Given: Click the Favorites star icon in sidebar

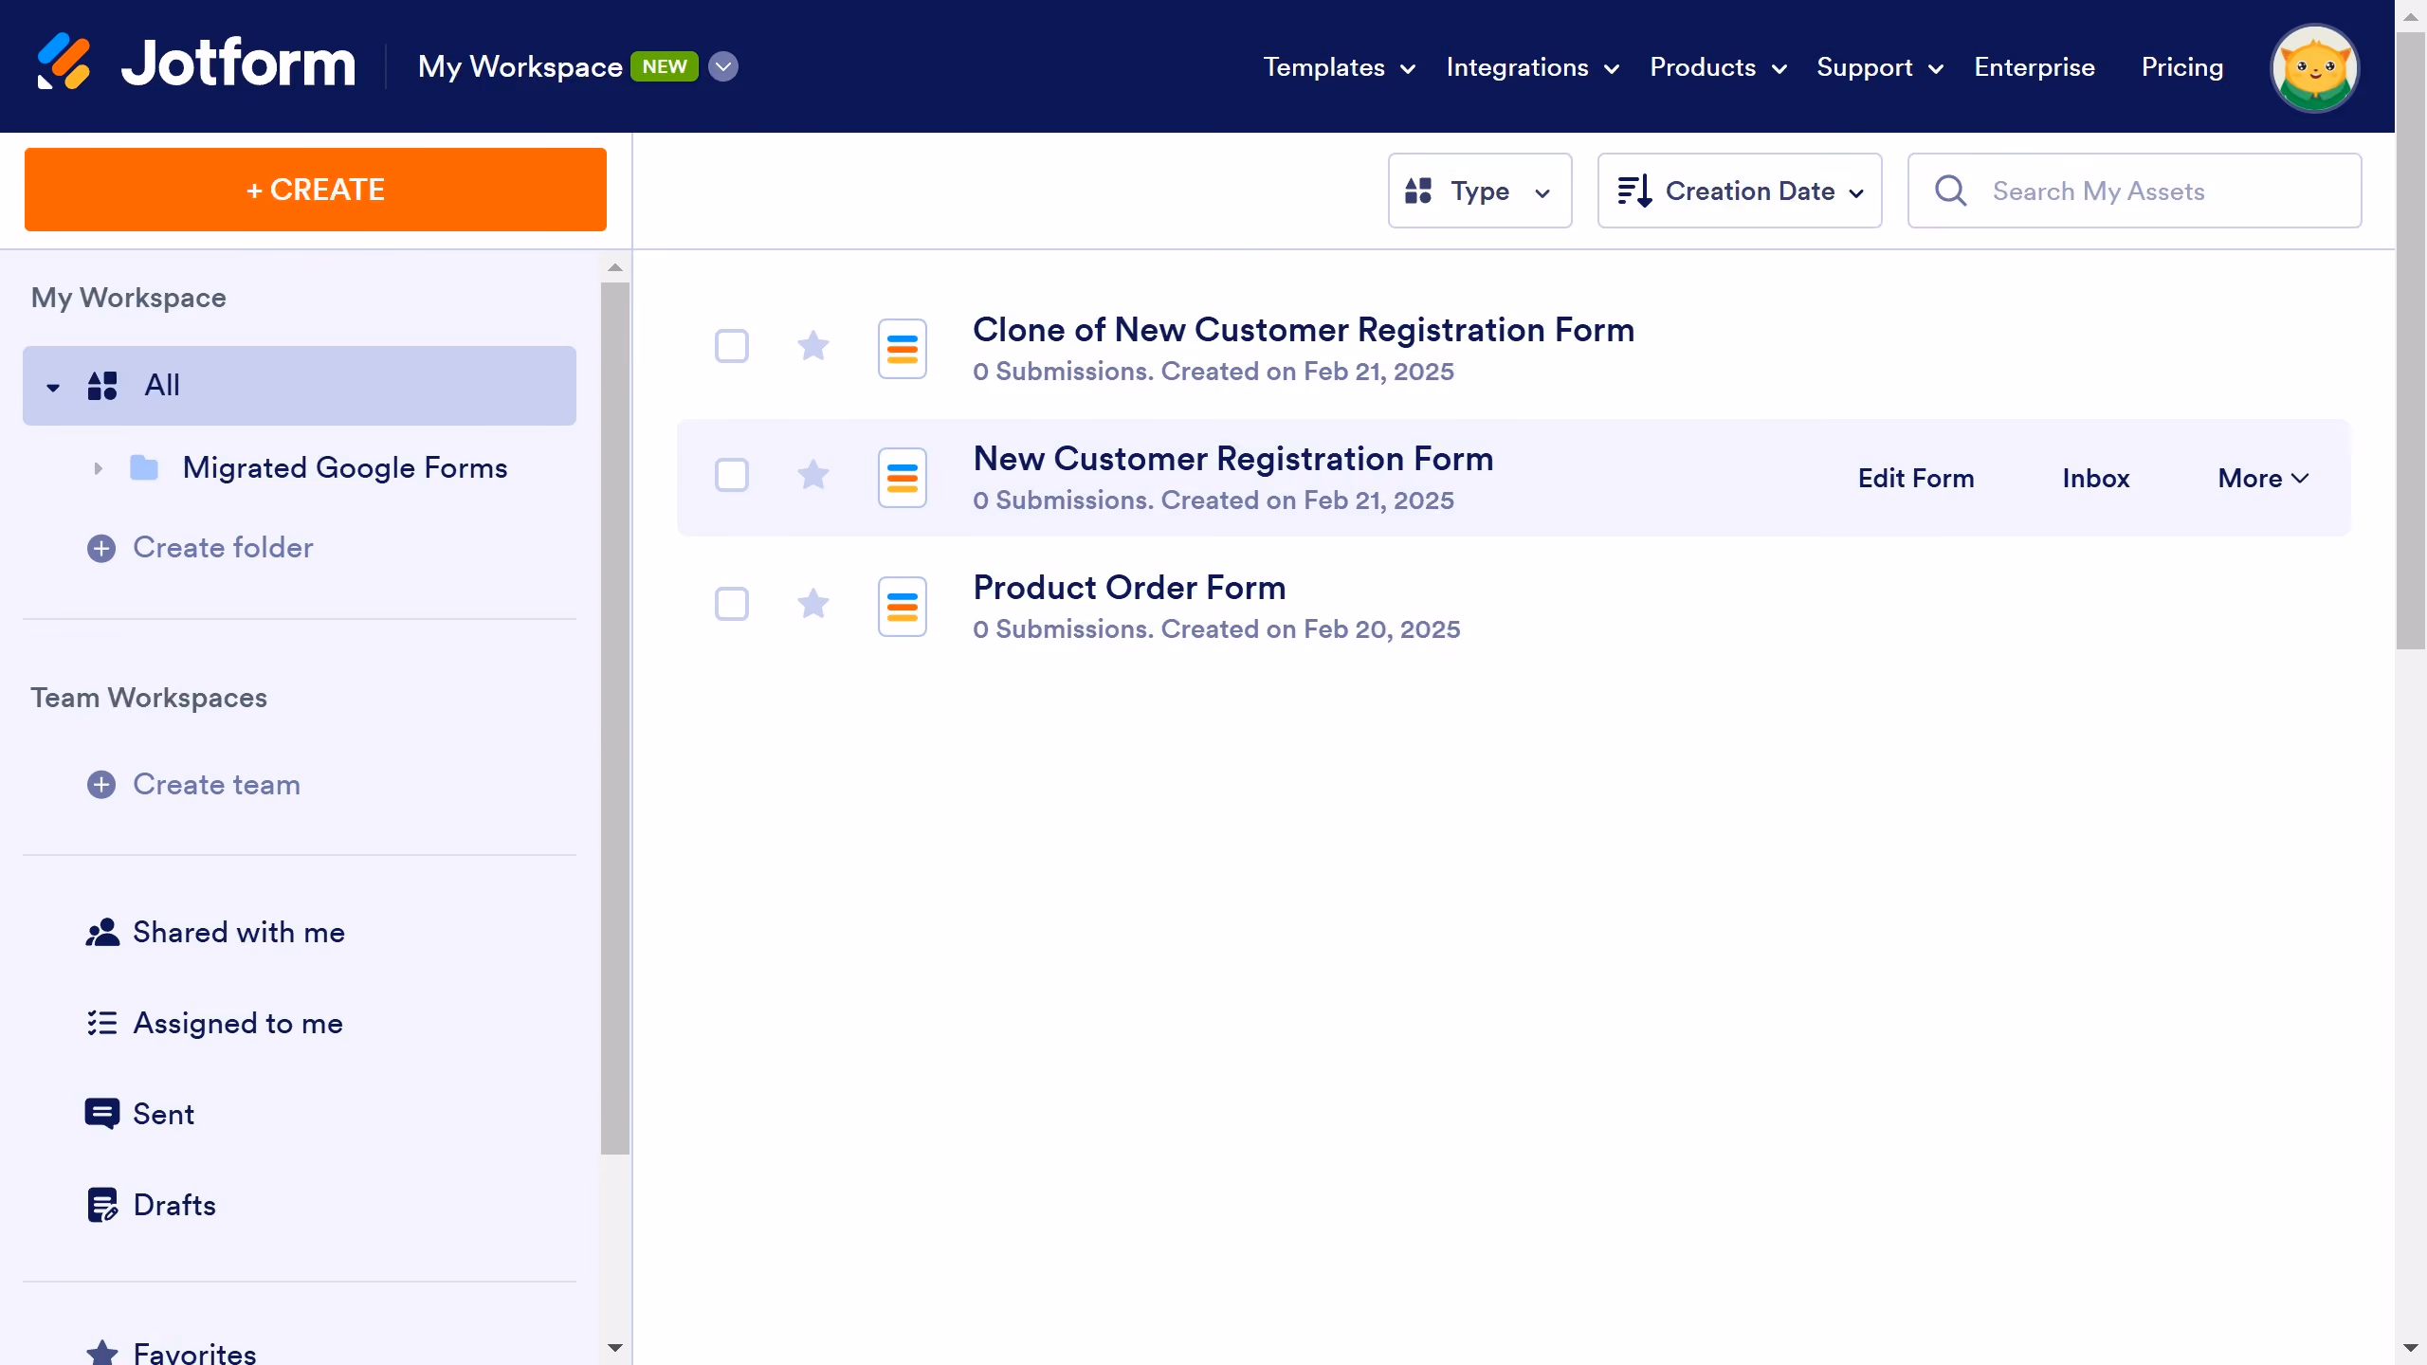Looking at the screenshot, I should point(102,1353).
